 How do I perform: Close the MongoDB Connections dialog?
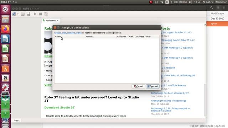55,28
